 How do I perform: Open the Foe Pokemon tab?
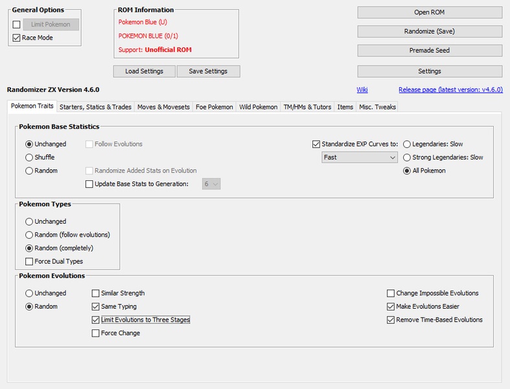(214, 107)
